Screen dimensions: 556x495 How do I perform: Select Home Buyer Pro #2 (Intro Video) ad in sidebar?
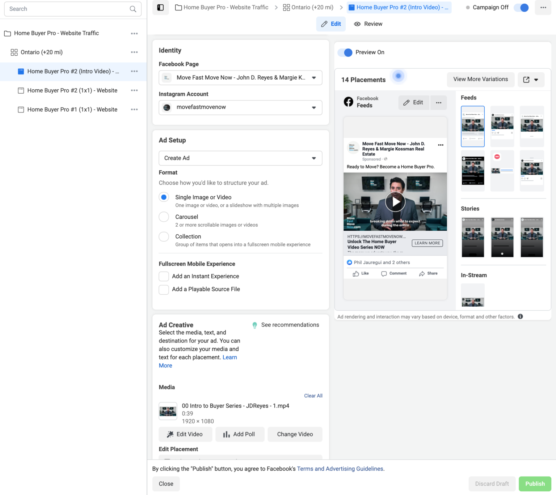[x=73, y=71]
